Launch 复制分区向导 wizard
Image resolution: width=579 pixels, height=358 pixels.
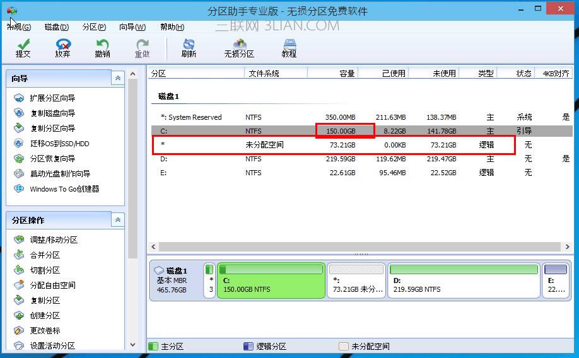click(x=44, y=129)
